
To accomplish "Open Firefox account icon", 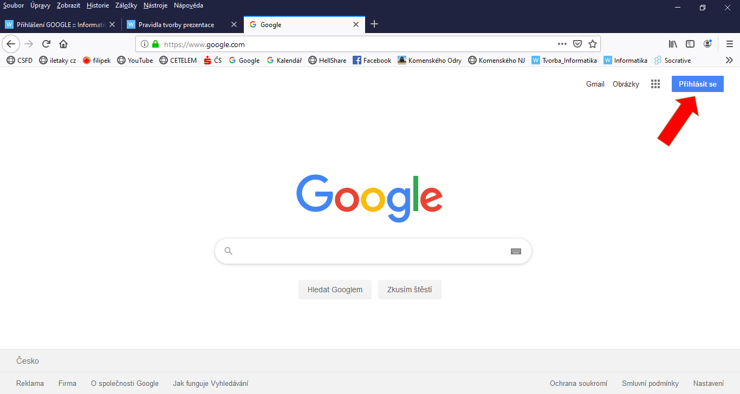I will 707,44.
